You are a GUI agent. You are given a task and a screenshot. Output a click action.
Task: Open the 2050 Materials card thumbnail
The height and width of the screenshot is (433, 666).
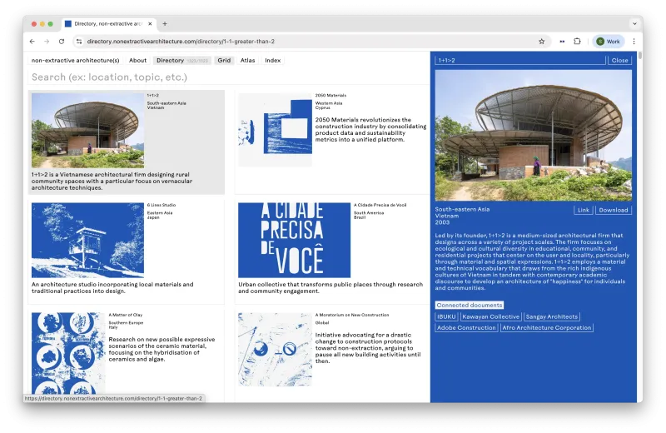[275, 130]
